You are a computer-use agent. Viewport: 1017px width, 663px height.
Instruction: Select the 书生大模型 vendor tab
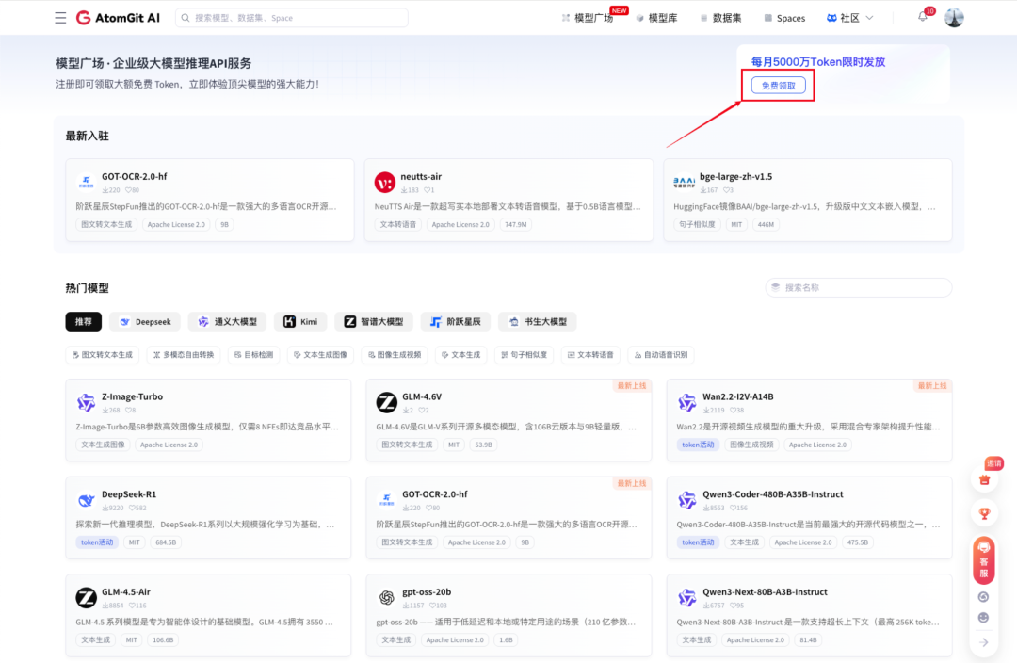click(x=538, y=322)
